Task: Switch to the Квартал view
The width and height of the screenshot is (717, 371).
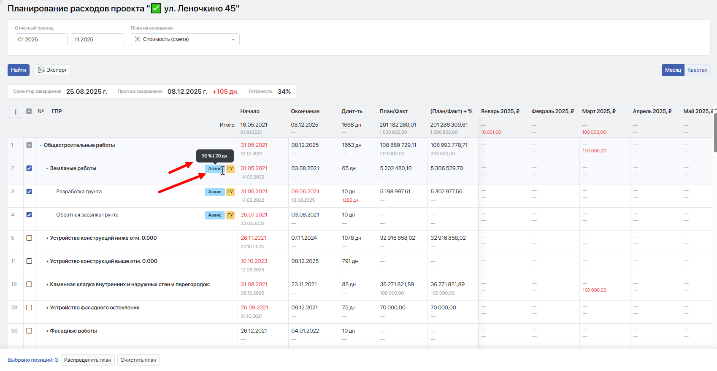Action: (697, 70)
